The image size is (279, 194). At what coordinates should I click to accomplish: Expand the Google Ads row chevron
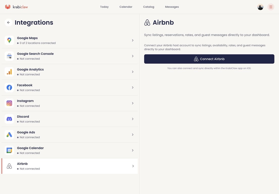[133, 135]
